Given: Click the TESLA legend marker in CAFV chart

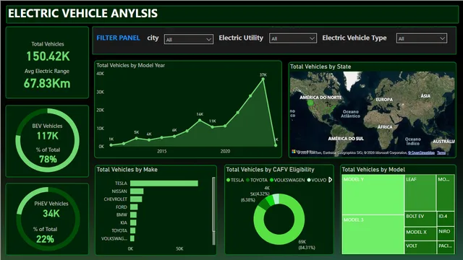Looking at the screenshot, I should tap(229, 180).
